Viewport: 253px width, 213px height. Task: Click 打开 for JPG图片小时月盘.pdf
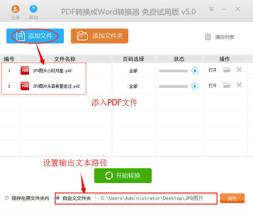(x=212, y=70)
